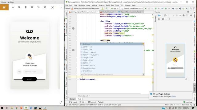Choose ImageView from autocomplete list
This screenshot has width=197, height=110.
point(111,58)
